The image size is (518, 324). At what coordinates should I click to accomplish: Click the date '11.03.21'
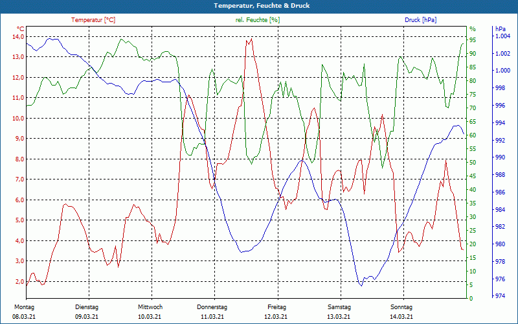212,317
